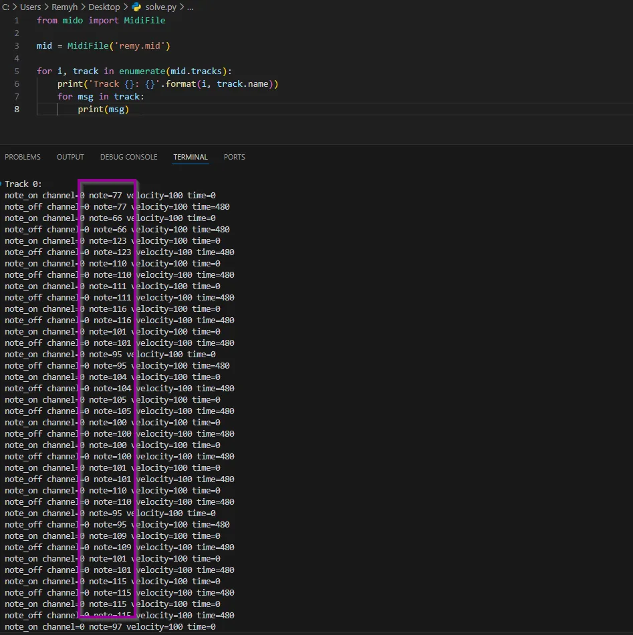This screenshot has height=635, width=633.
Task: Click the solve.py breadcrumb item
Action: coord(161,7)
